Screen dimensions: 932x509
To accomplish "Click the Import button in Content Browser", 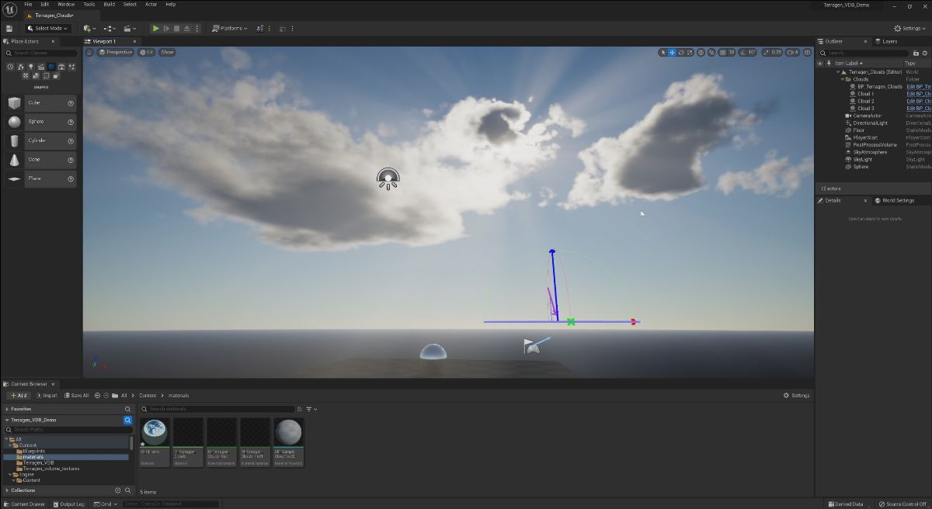I will 46,396.
